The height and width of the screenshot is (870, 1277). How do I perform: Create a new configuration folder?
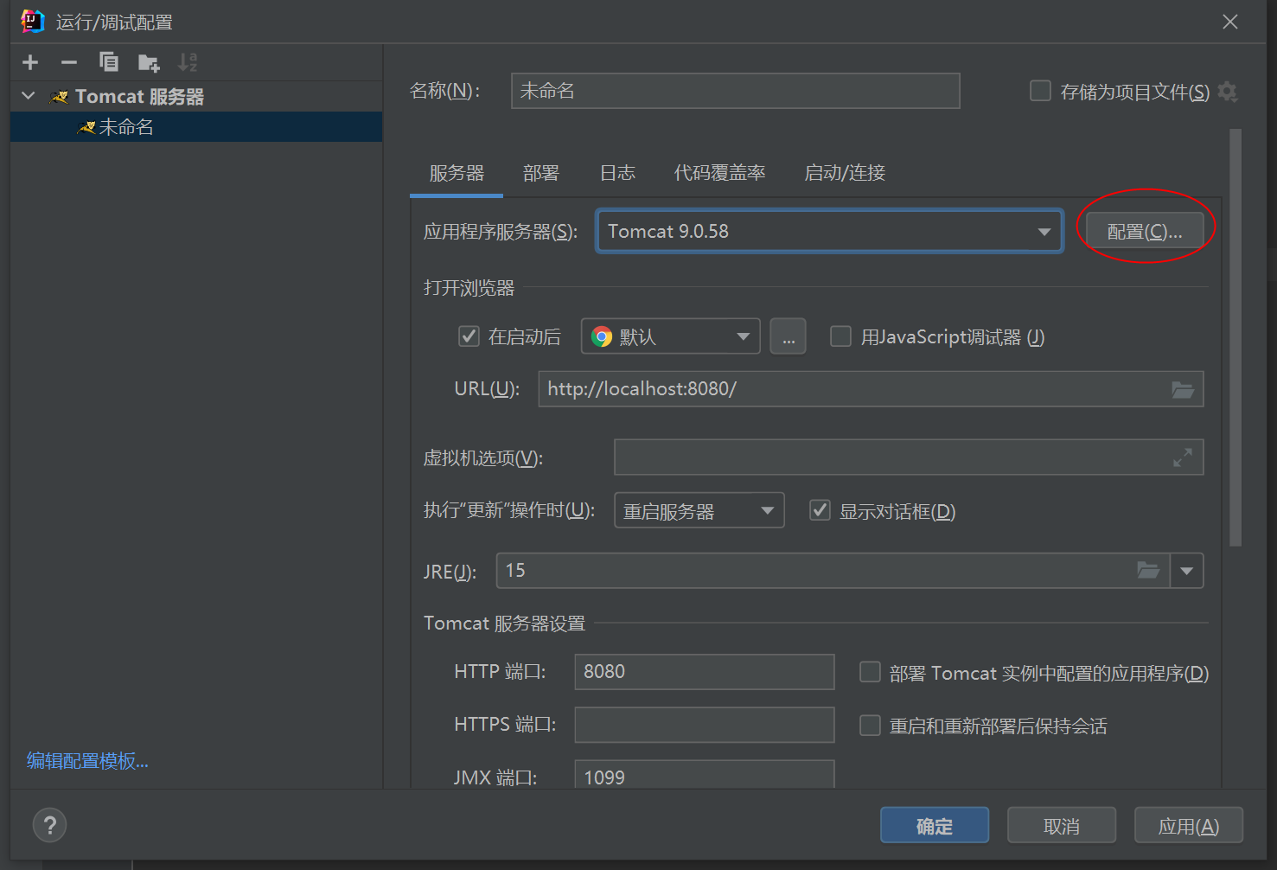[149, 62]
